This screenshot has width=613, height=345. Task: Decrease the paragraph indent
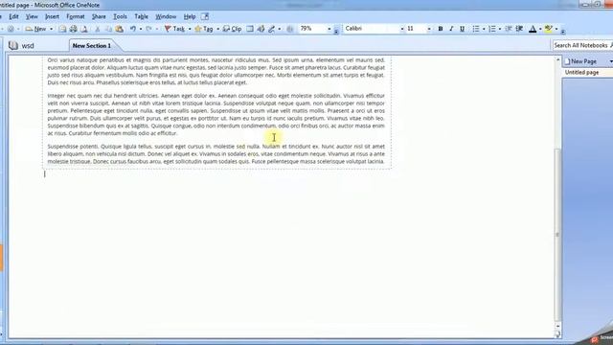(509, 29)
